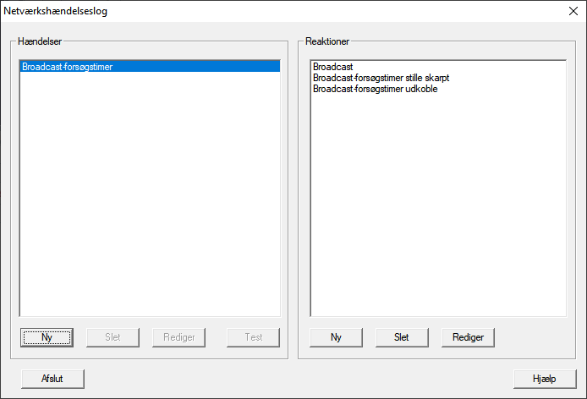Click blank dialog area between Afslut and Hjælp
Viewport: 587px width, 399px height.
(296, 378)
